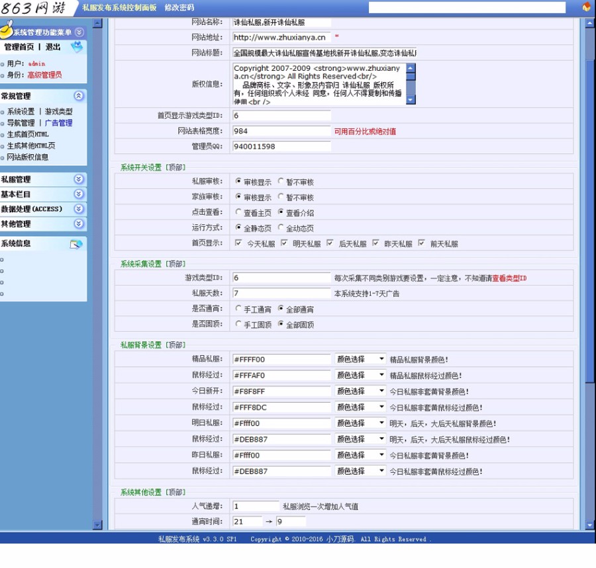Image resolution: width=596 pixels, height=568 pixels.
Task: Select 审核显示 for 私服审核
Action: pos(238,181)
